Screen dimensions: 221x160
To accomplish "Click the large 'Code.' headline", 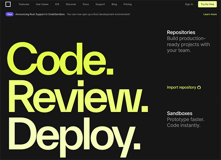I will [60, 59].
